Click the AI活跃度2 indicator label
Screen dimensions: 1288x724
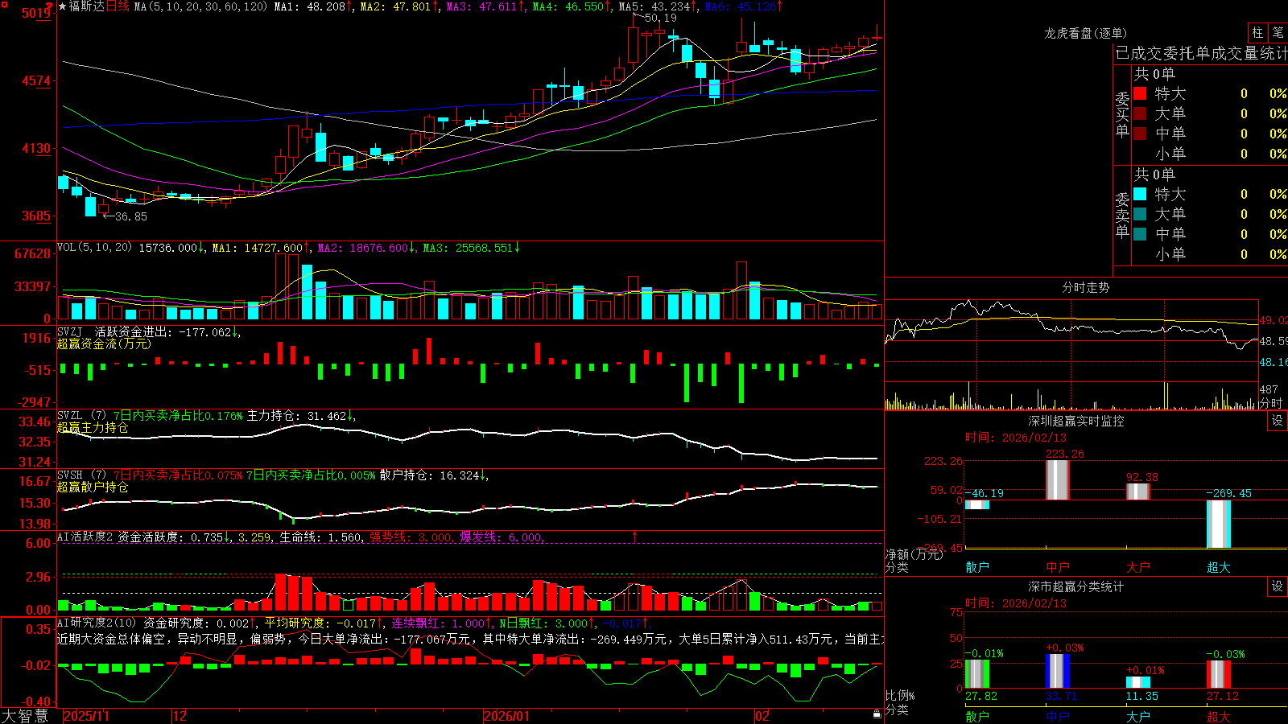coord(85,537)
